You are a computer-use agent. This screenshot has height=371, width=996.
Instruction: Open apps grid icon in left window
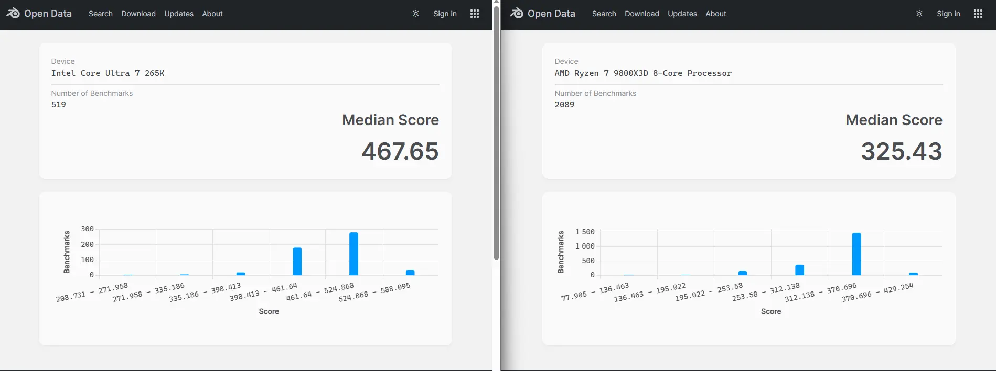pos(475,14)
